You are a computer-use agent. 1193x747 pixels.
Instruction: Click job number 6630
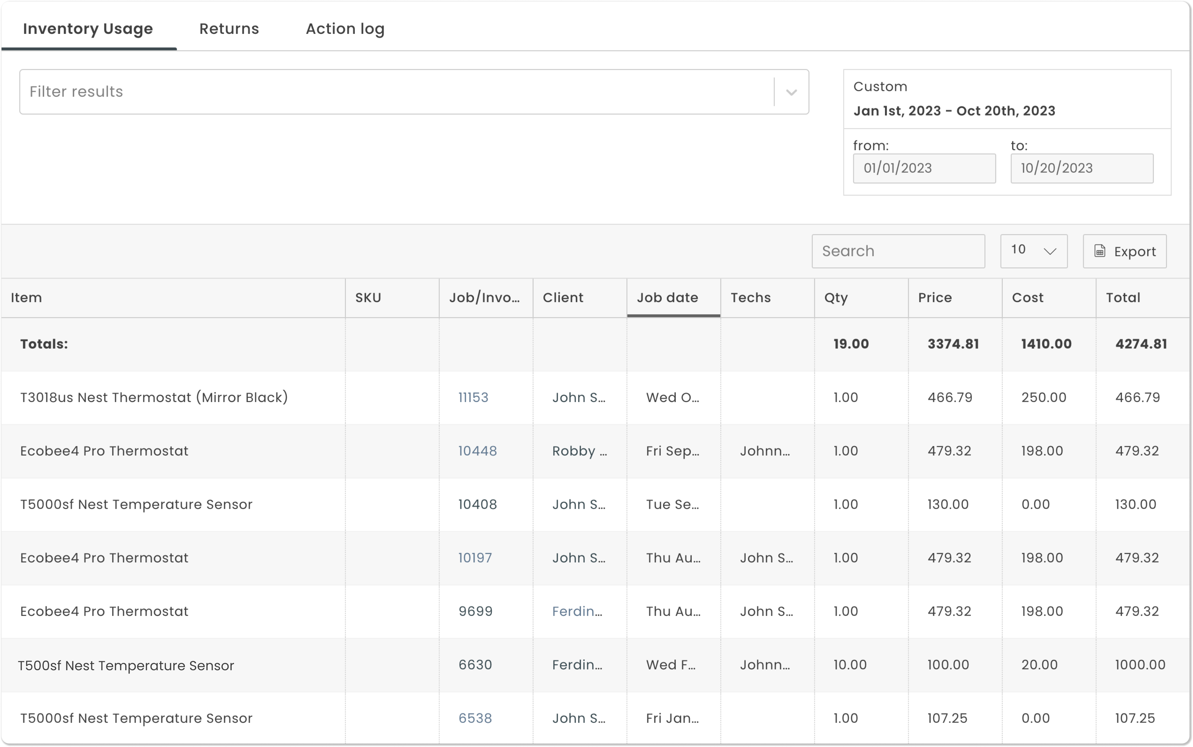pos(475,665)
